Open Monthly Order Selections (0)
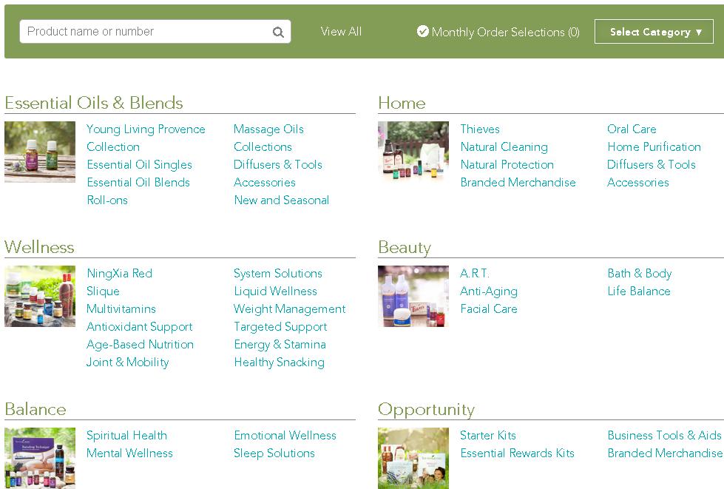The image size is (724, 489). [x=505, y=32]
